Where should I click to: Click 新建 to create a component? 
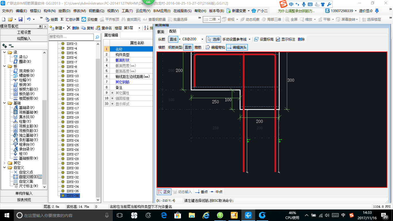(57, 28)
